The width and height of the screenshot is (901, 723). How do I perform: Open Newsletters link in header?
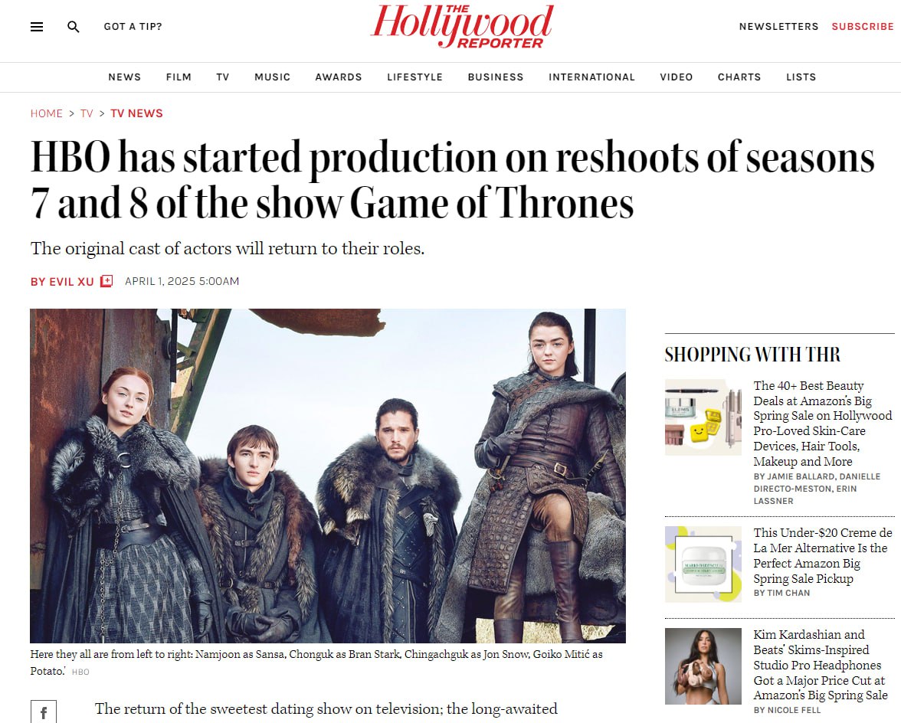click(x=778, y=26)
